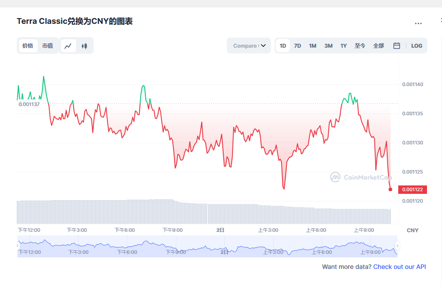Select the 至今 (YTD) time range
Viewport: 442px width, 287px height.
pyautogui.click(x=360, y=45)
